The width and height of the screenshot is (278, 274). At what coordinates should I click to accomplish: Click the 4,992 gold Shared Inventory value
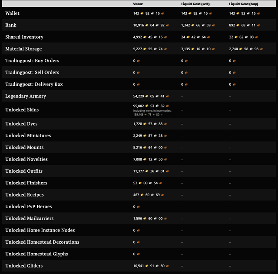138,37
